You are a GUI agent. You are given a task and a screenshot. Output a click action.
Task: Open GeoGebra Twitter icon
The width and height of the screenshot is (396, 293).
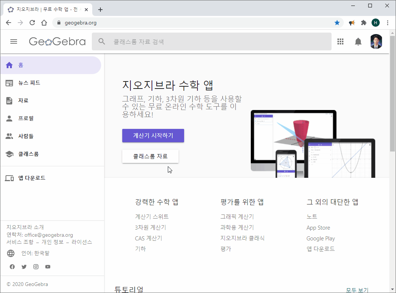pos(24,267)
